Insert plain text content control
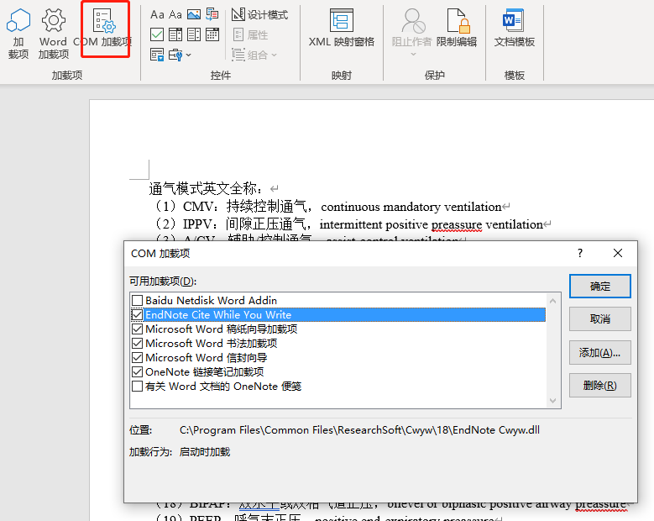Screen dimensions: 654x521 [x=175, y=14]
